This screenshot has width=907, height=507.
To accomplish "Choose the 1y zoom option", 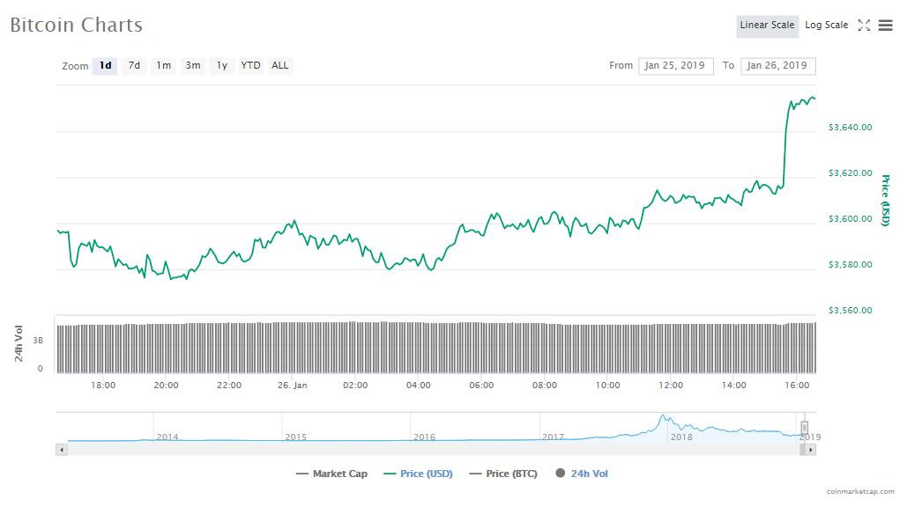I will point(222,66).
